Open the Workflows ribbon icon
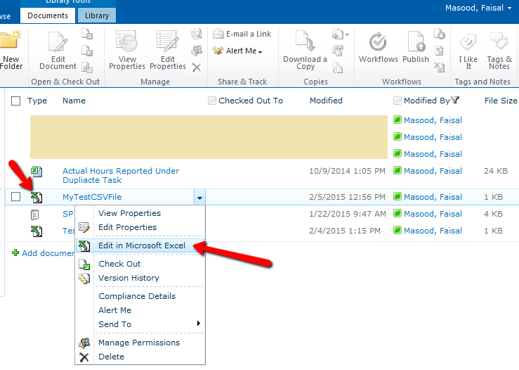The image size is (519, 370). 378,42
